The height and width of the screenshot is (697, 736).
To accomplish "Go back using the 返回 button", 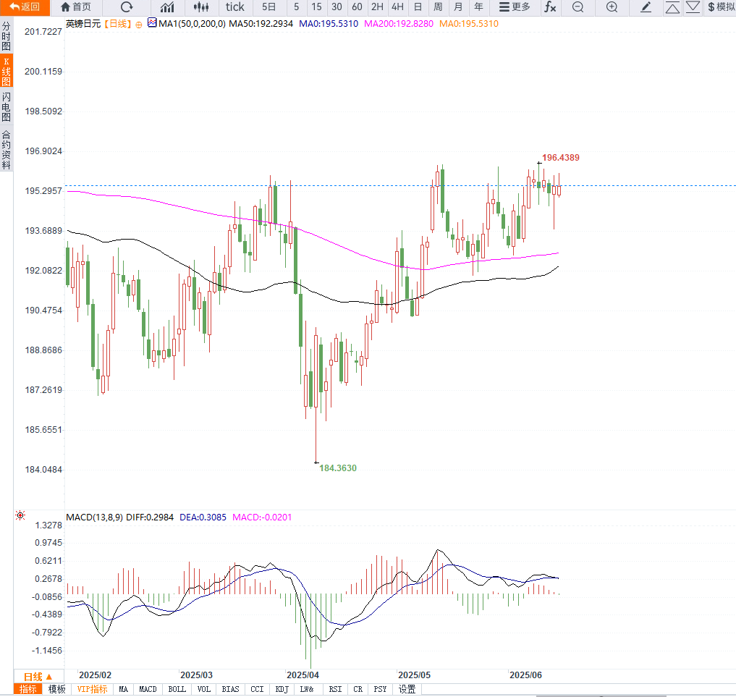I will point(25,7).
